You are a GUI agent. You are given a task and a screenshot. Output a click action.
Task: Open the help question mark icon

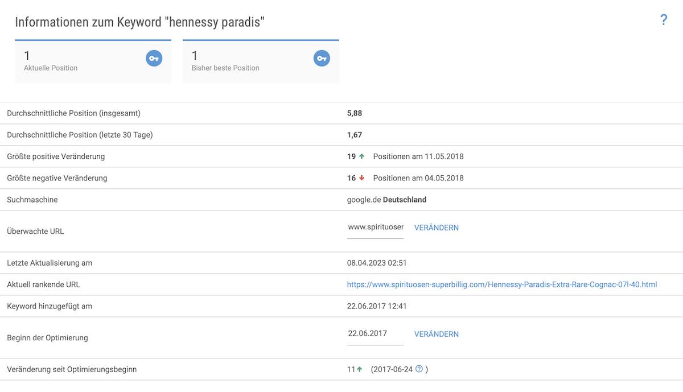point(664,20)
